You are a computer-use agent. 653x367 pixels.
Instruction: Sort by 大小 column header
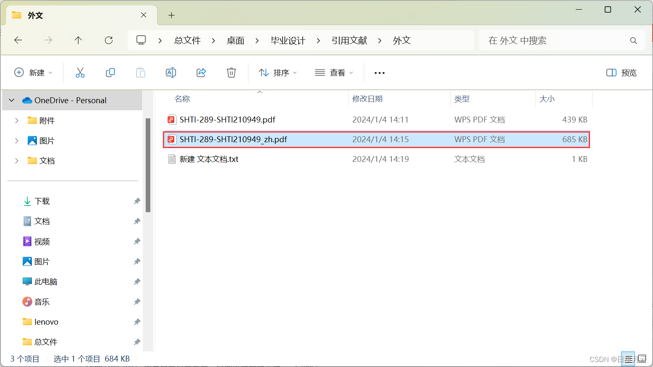547,99
